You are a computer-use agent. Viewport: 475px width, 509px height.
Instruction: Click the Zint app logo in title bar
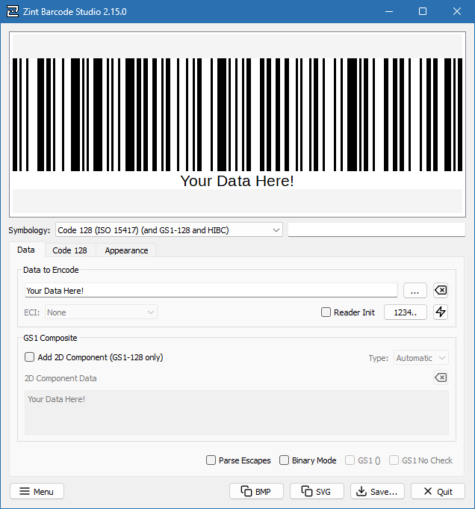coord(13,12)
